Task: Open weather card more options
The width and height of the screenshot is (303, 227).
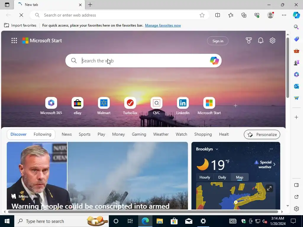Action: click(271, 149)
